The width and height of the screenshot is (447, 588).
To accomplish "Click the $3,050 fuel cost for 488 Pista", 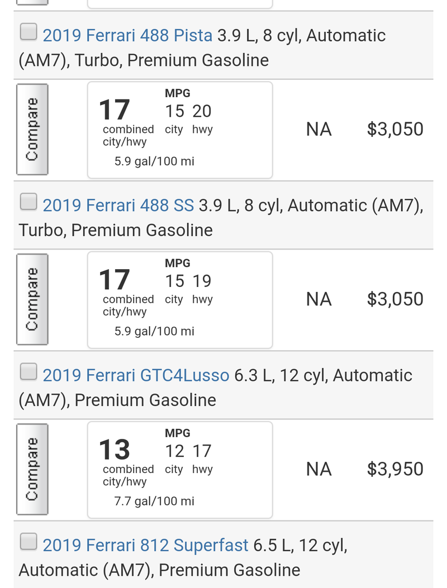I will pyautogui.click(x=395, y=130).
